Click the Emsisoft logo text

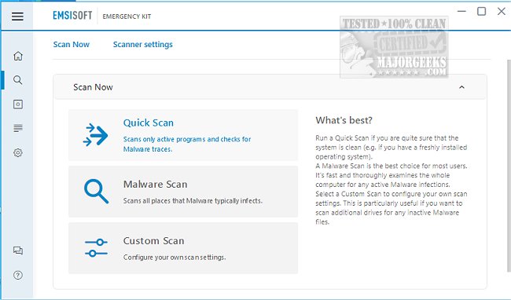(x=72, y=15)
